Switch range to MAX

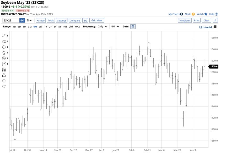[78, 26]
